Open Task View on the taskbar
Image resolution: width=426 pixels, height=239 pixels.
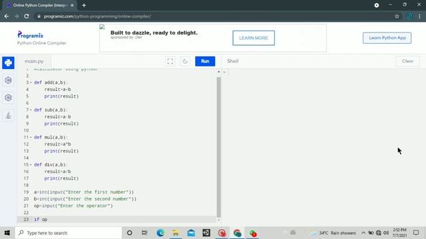coord(144,233)
